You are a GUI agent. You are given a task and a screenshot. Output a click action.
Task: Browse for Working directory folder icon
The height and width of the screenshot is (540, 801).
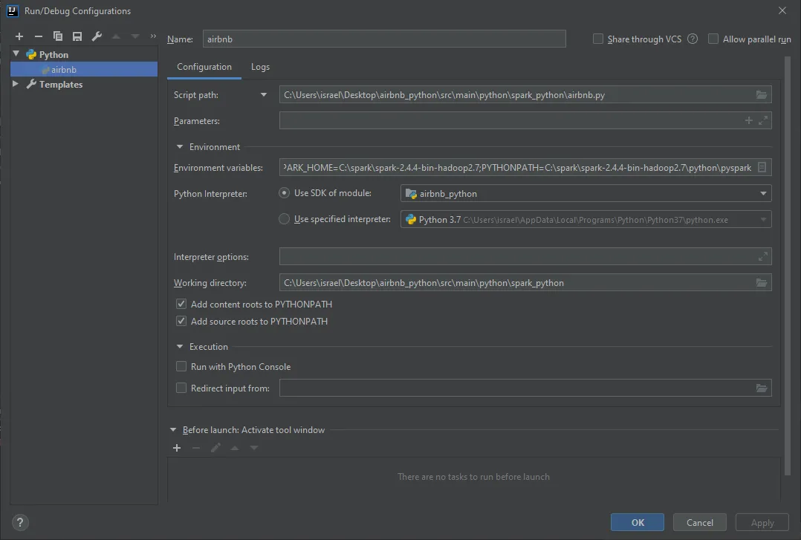click(x=761, y=283)
